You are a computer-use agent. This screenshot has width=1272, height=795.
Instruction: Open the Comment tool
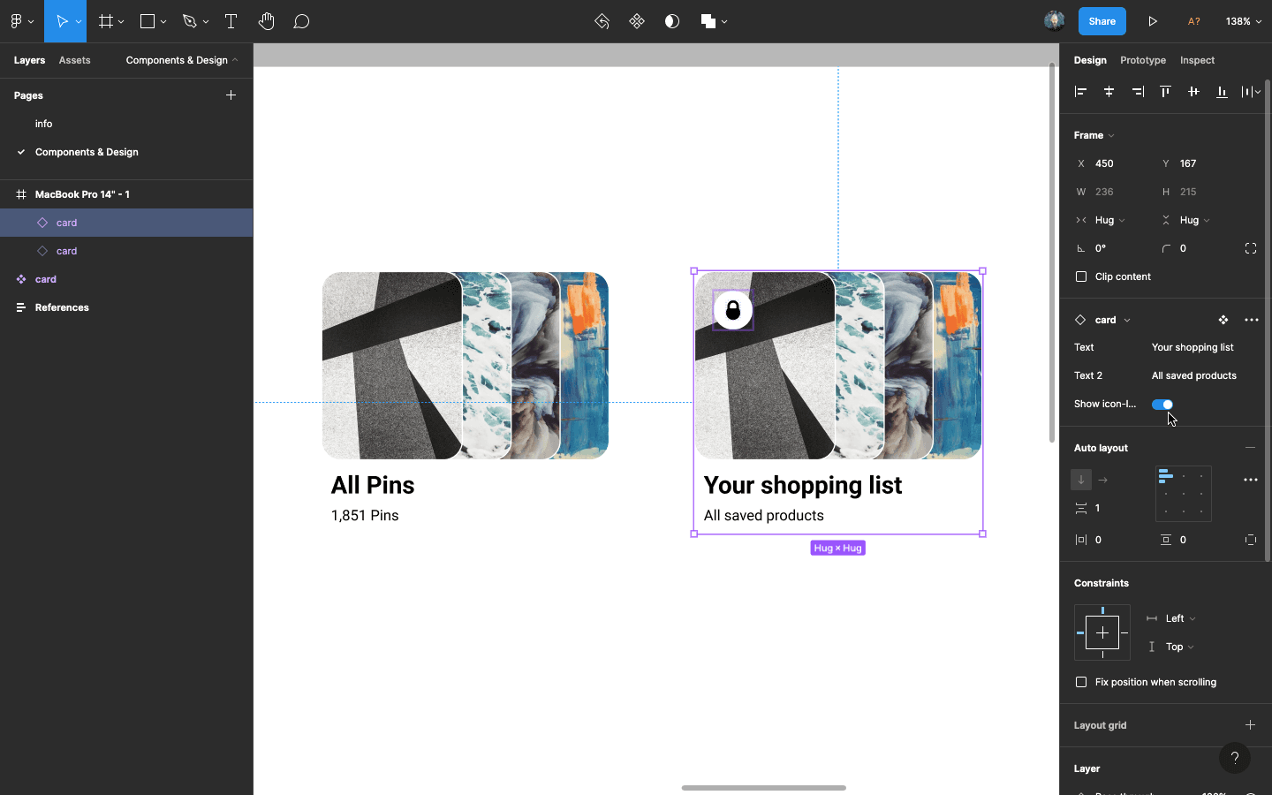click(301, 21)
